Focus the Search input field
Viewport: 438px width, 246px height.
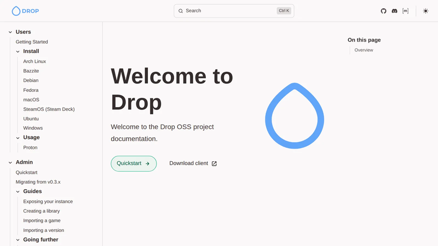234,11
